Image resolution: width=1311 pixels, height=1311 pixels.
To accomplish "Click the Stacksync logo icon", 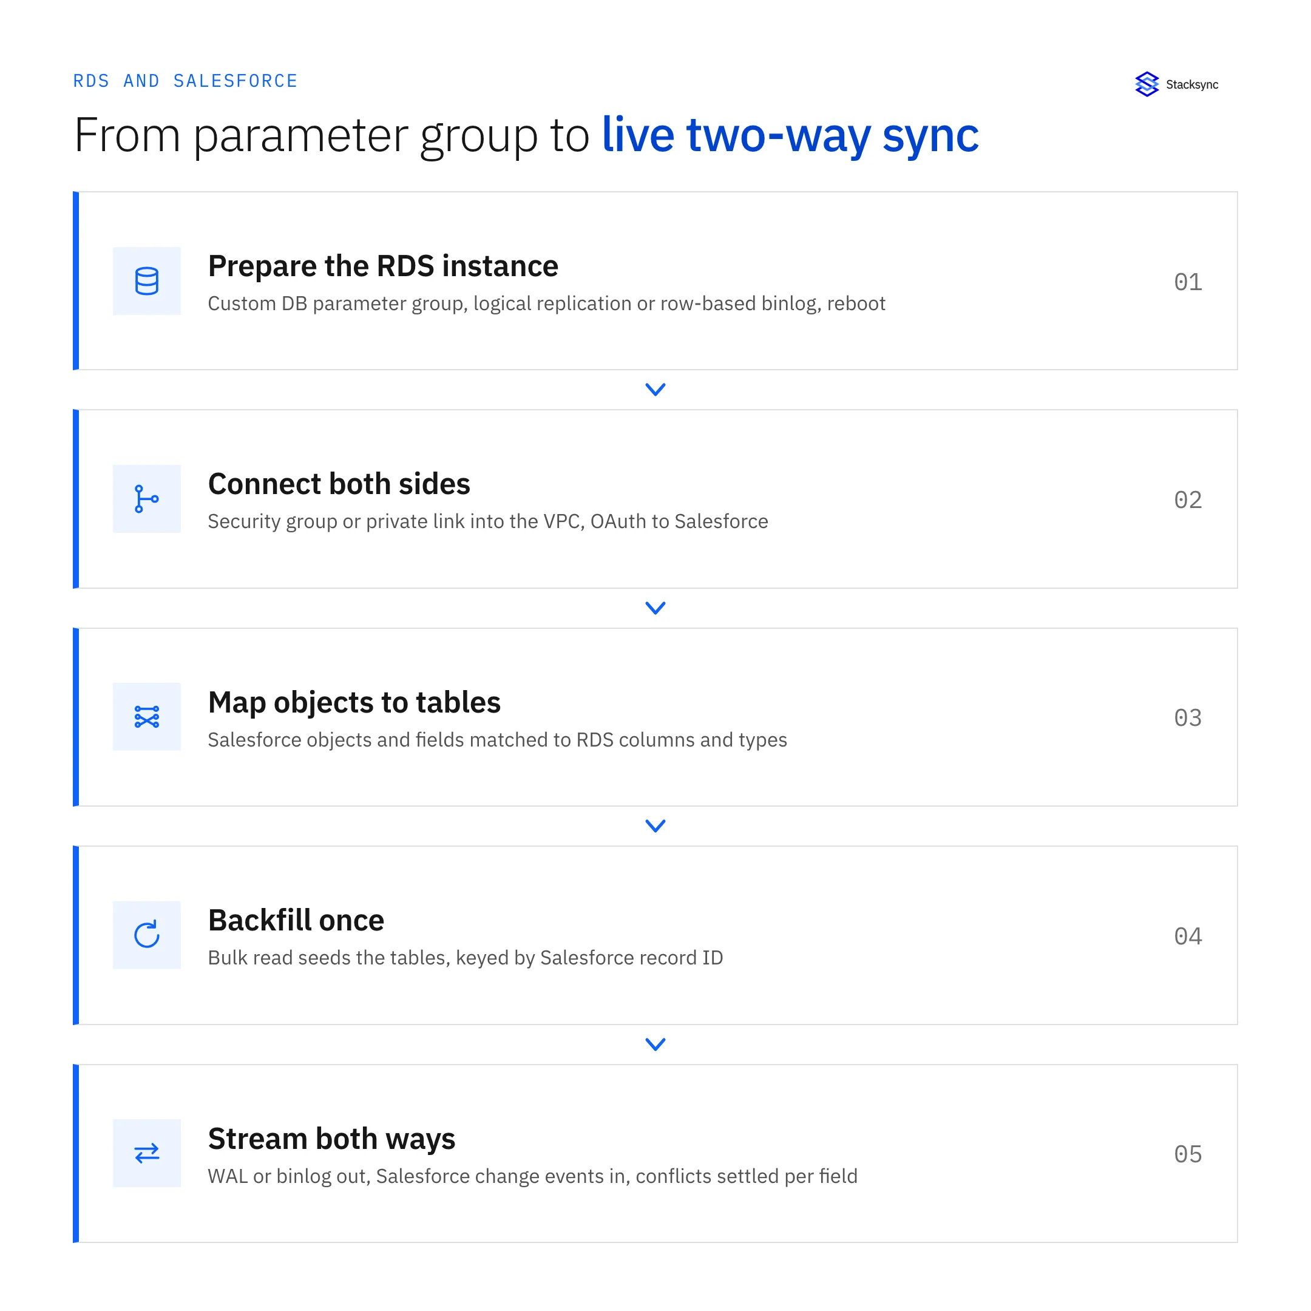I will click(1147, 84).
